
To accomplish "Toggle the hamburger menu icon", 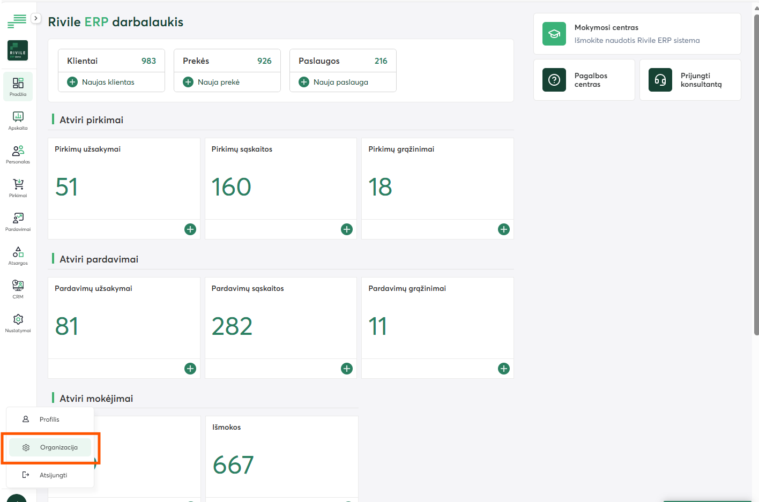I will coord(17,21).
